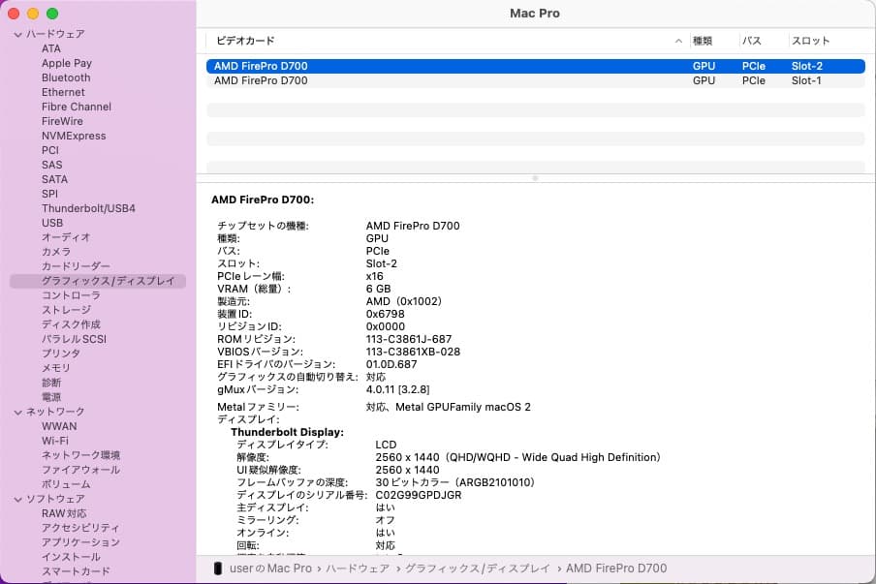
Task: Open アプリケーション list in the sidebar
Action: [80, 542]
